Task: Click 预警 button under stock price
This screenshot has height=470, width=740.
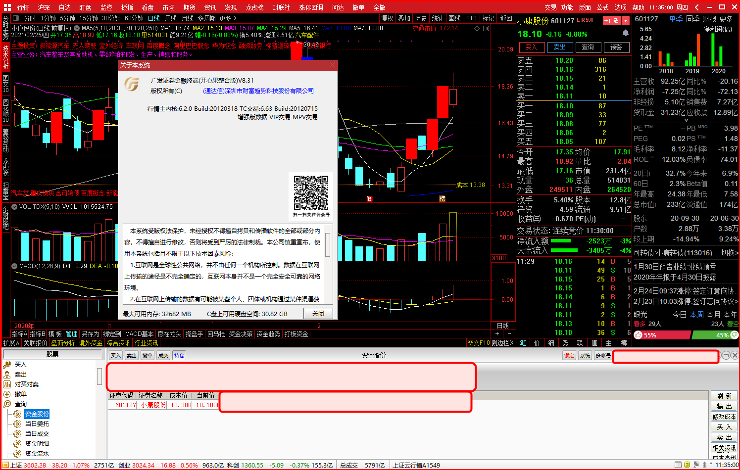Action: coord(616,47)
